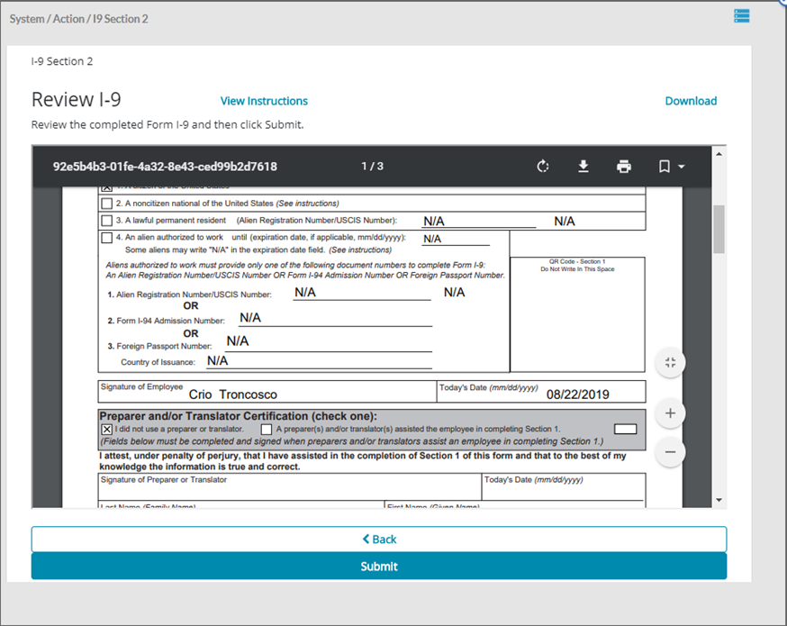Check noncitizen national of the United States

tap(106, 204)
